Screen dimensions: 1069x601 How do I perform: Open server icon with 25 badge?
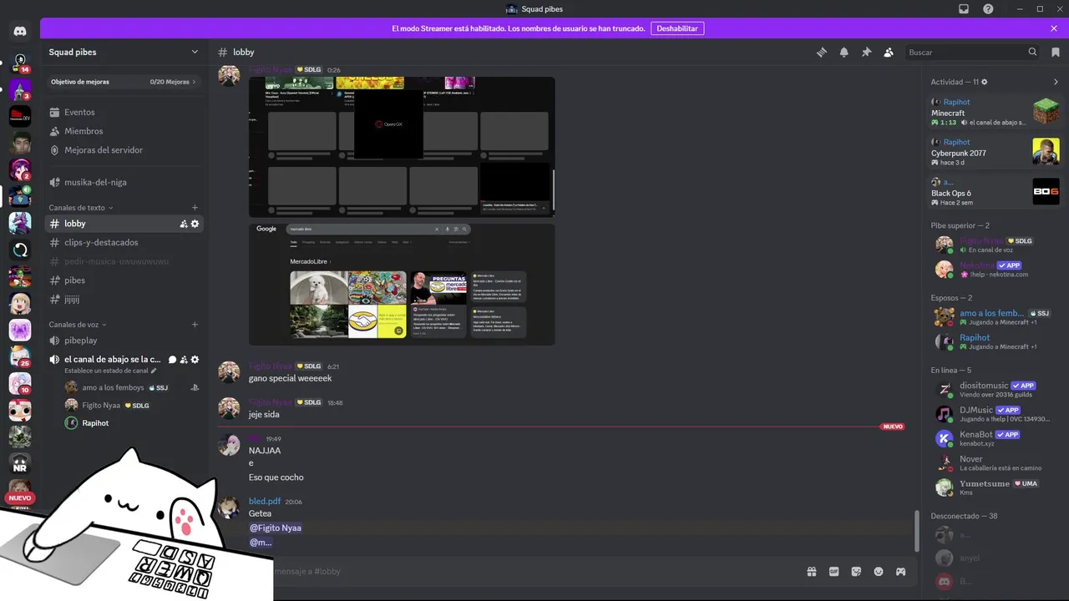coord(20,356)
